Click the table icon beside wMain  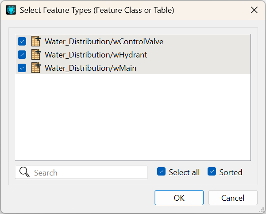click(x=36, y=68)
